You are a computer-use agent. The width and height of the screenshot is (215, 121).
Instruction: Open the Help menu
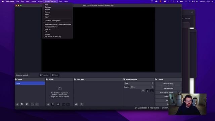(x=66, y=1)
